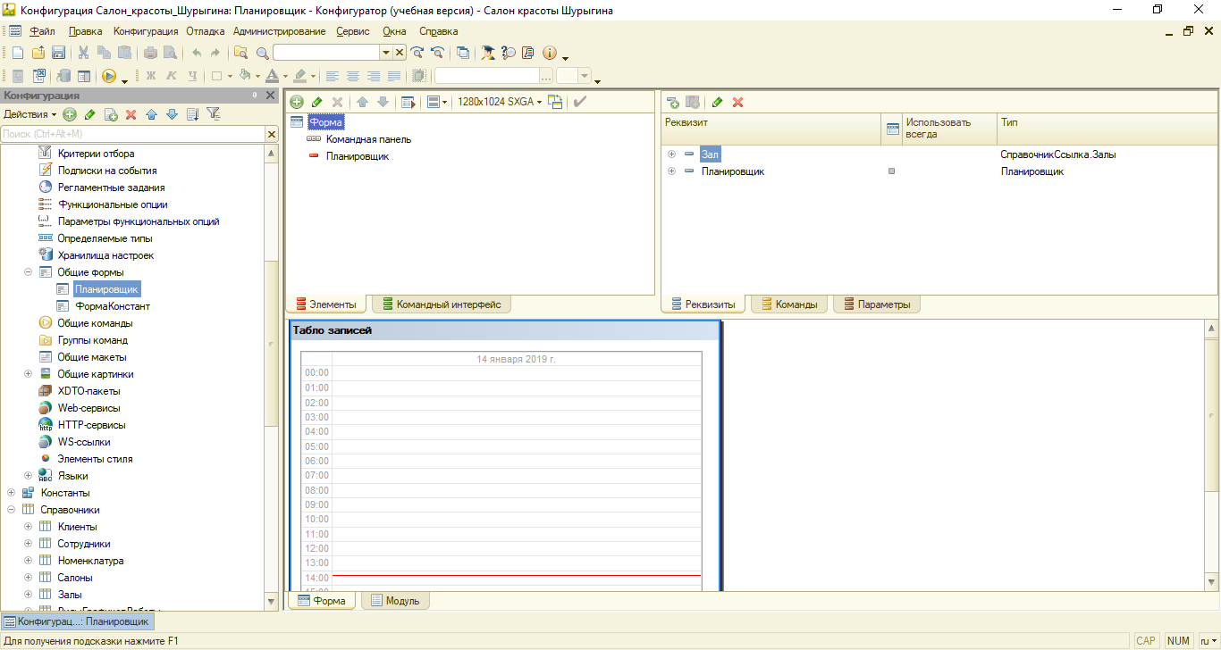Click the update database configuration icon
This screenshot has height=650, width=1221.
click(x=63, y=76)
